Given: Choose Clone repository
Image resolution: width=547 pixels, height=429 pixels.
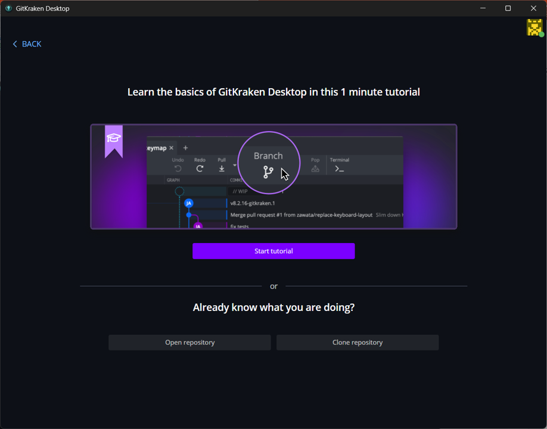Looking at the screenshot, I should (x=358, y=343).
